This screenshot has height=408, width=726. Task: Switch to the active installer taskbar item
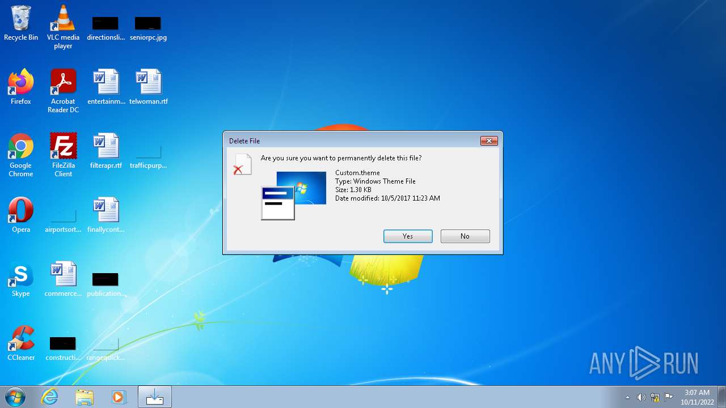tap(154, 397)
